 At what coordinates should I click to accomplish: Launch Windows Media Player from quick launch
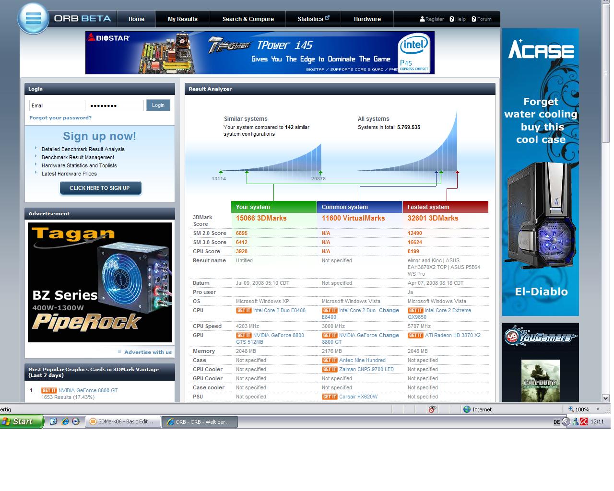pos(76,421)
